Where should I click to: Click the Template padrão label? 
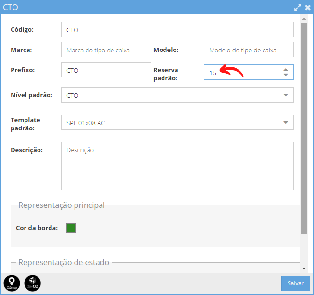[25, 124]
